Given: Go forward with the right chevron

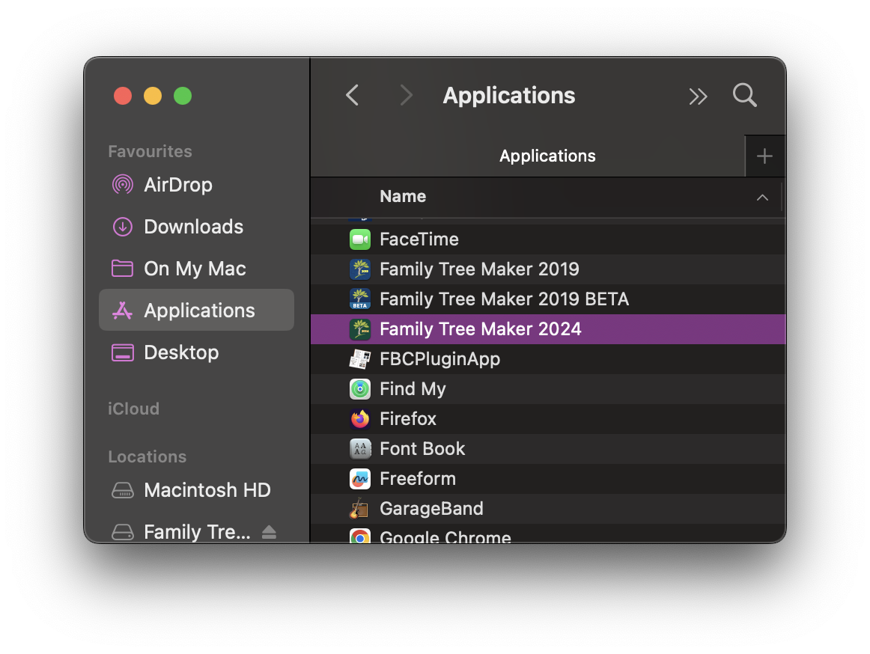Looking at the screenshot, I should (x=406, y=96).
